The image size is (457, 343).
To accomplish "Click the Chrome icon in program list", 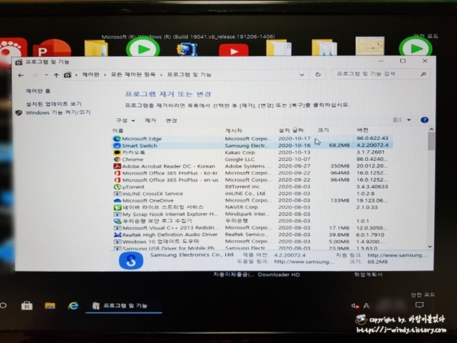I will tap(117, 159).
